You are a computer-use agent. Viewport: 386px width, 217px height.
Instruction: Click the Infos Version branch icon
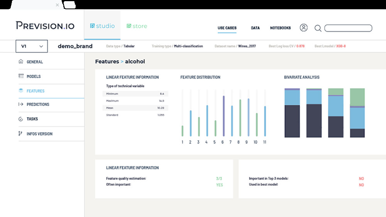[x=21, y=134]
